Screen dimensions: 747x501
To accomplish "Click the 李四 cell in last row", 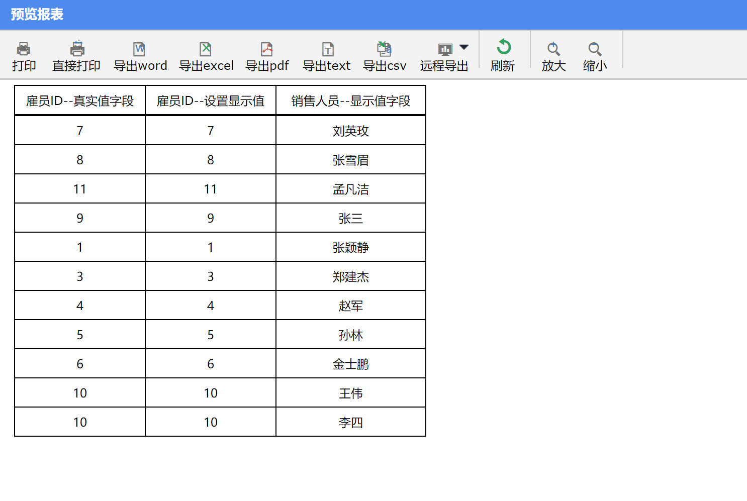I will coord(351,423).
